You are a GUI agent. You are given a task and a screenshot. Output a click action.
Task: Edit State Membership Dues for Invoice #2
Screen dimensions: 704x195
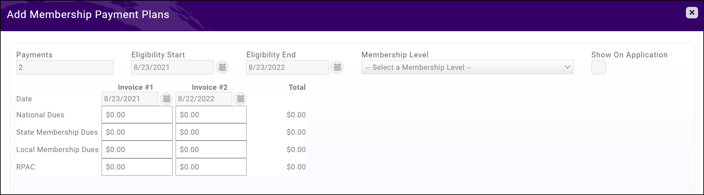(211, 132)
